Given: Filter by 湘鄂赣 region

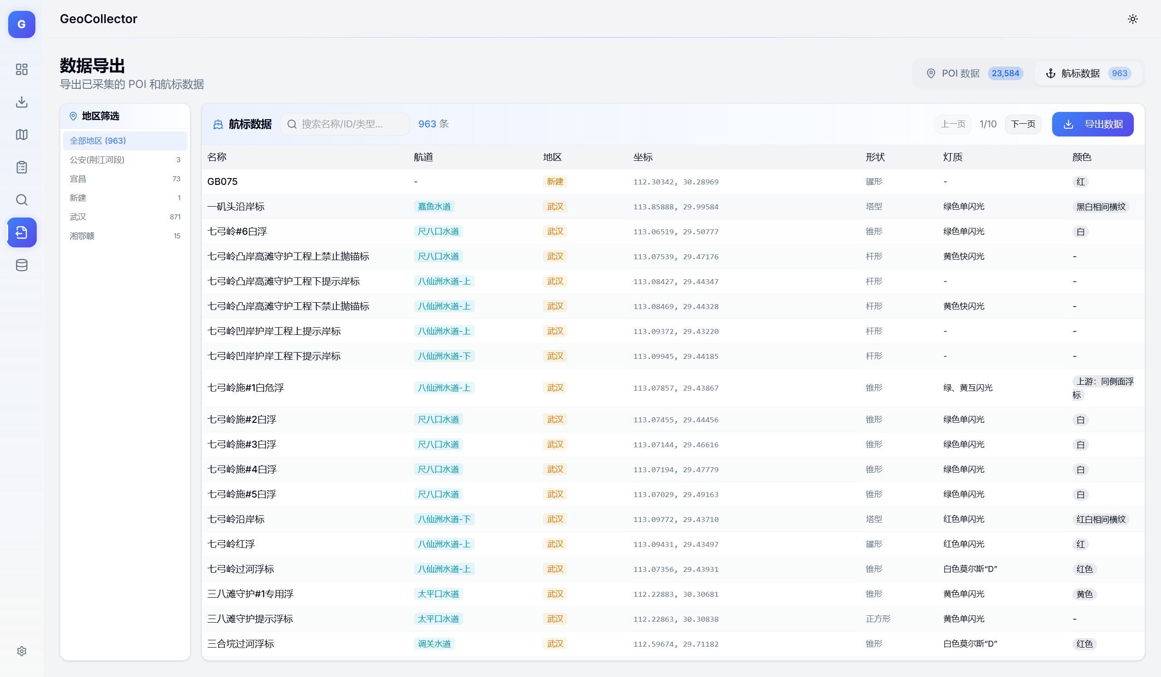Looking at the screenshot, I should 125,236.
